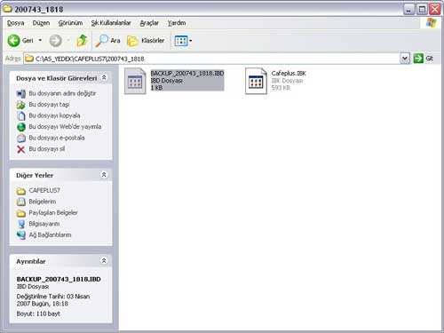Open the address bar dropdown arrow

(x=405, y=59)
